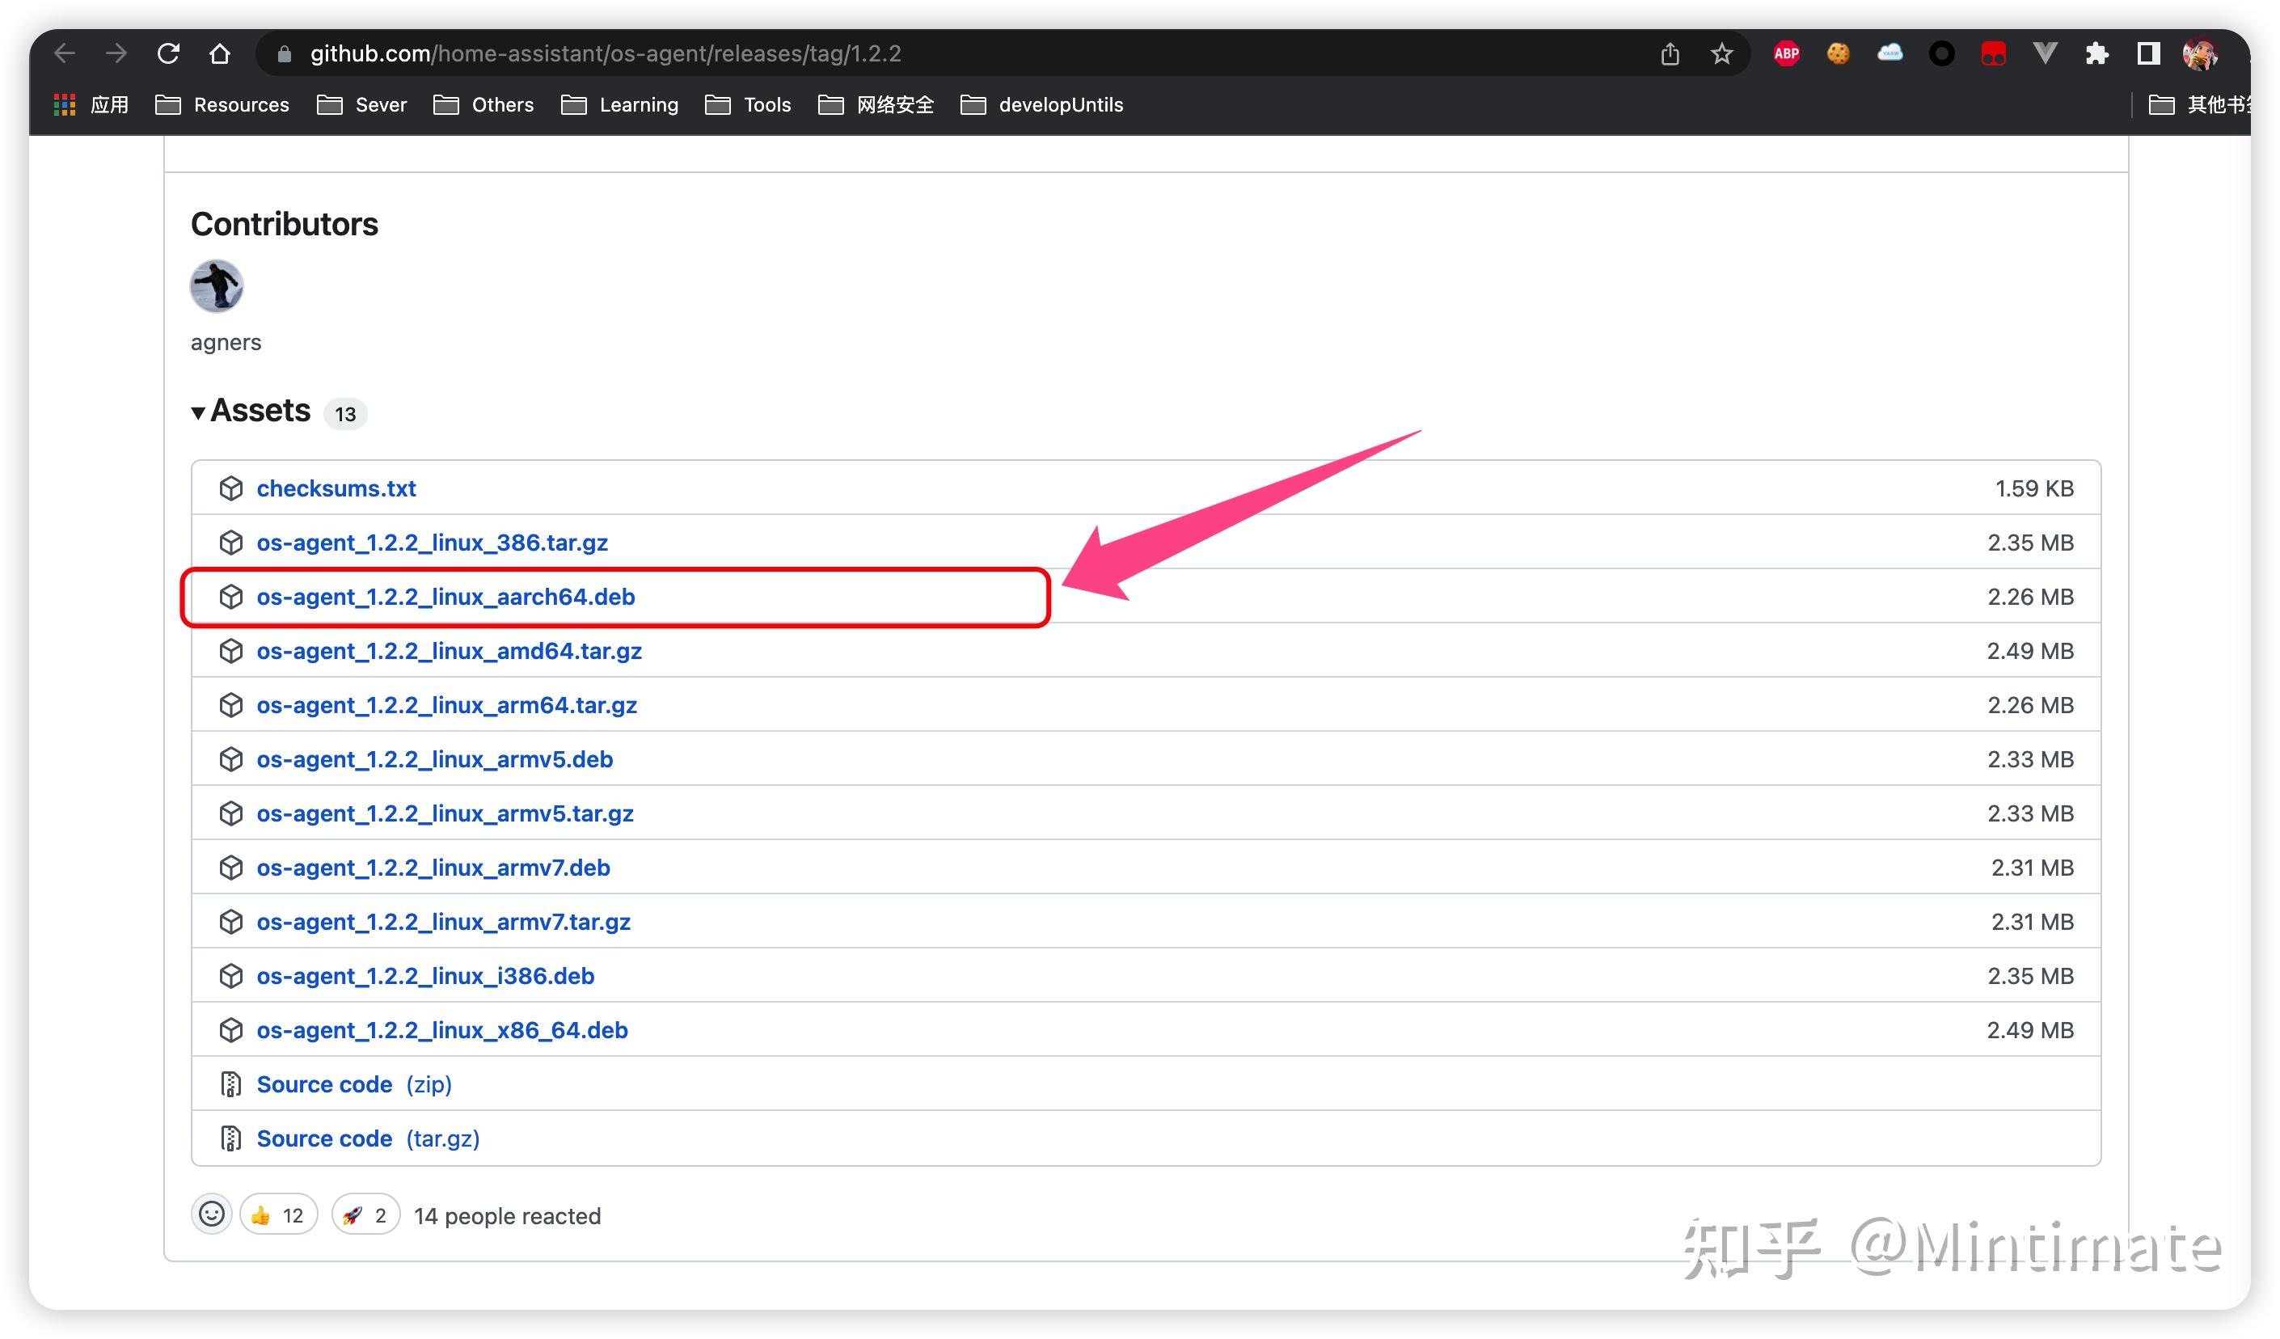The image size is (2280, 1339).
Task: Open the 应用 apps grid shortcut
Action: [91, 105]
